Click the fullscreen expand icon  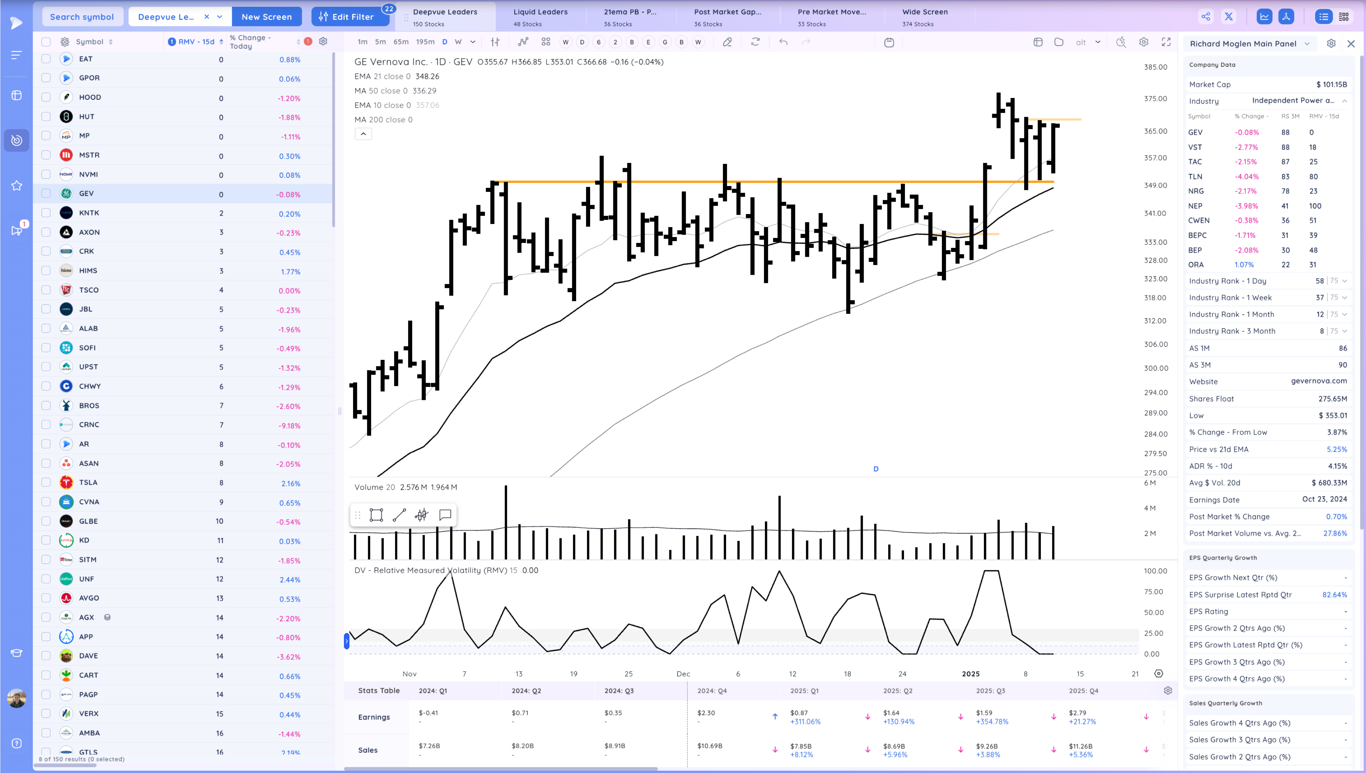pyautogui.click(x=1166, y=42)
